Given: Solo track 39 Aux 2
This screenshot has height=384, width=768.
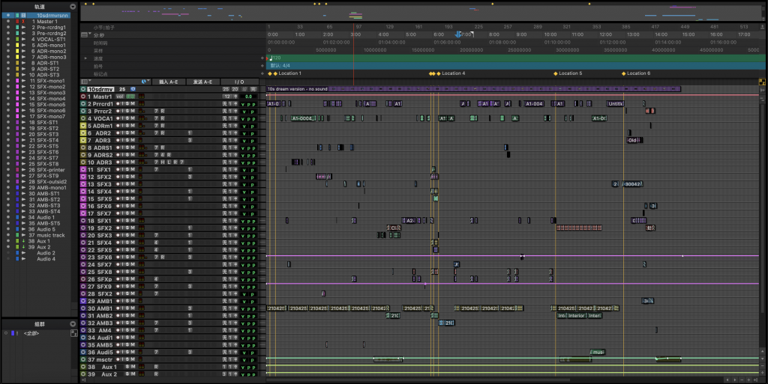Looking at the screenshot, I should pos(127,374).
